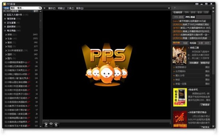Expand the 最新更新 category

(x=5, y=27)
